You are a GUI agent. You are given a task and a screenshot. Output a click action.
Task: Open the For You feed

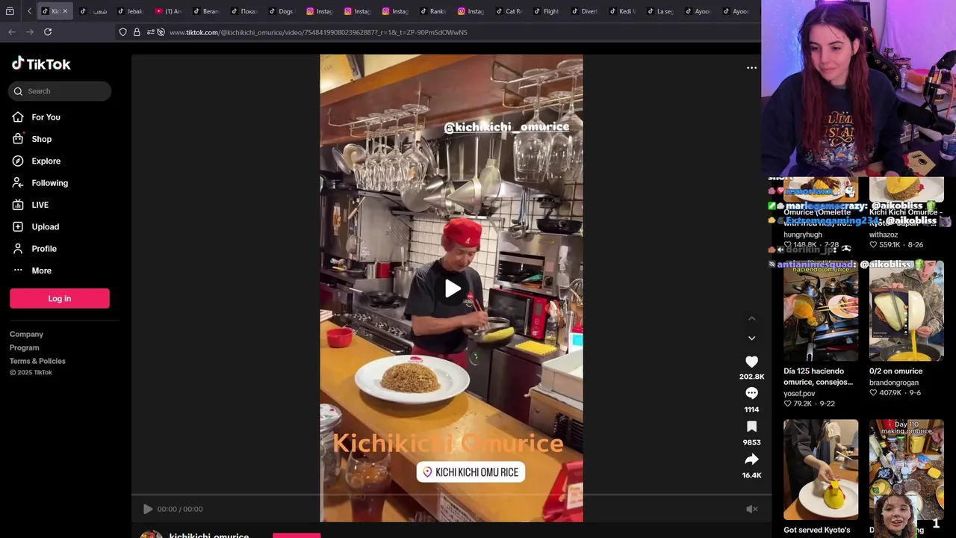tap(46, 117)
